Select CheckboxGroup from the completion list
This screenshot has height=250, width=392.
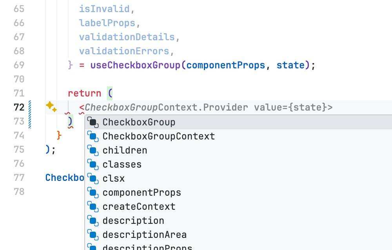[139, 122]
